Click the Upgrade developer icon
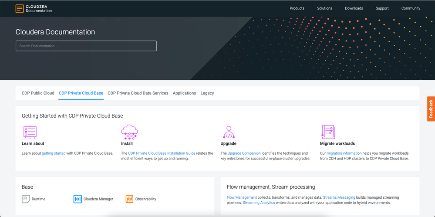435x217 pixels. 229,132
